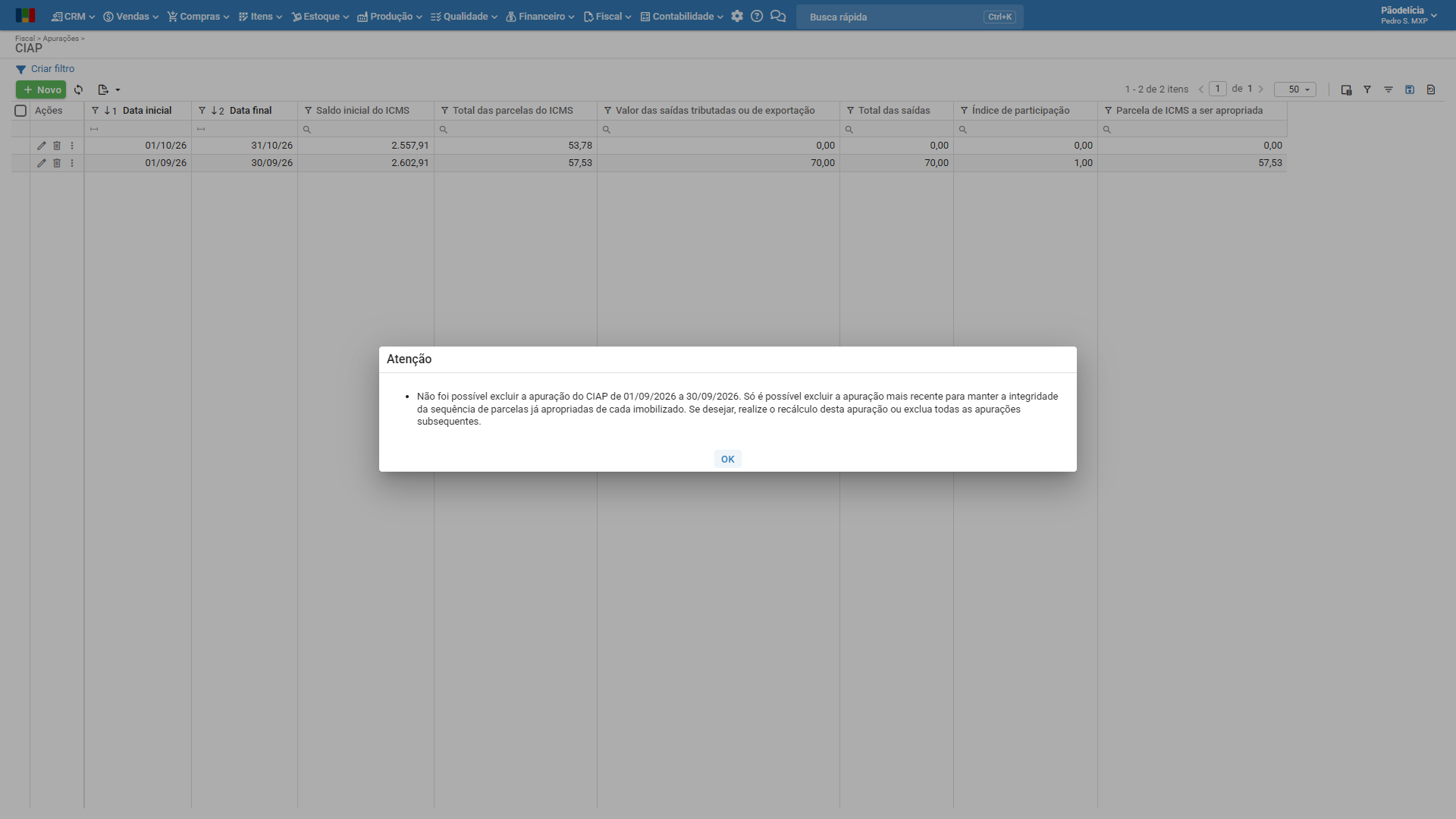The height and width of the screenshot is (819, 1456).
Task: Open filter on Saldo inicial do ICMS column
Action: tap(309, 111)
